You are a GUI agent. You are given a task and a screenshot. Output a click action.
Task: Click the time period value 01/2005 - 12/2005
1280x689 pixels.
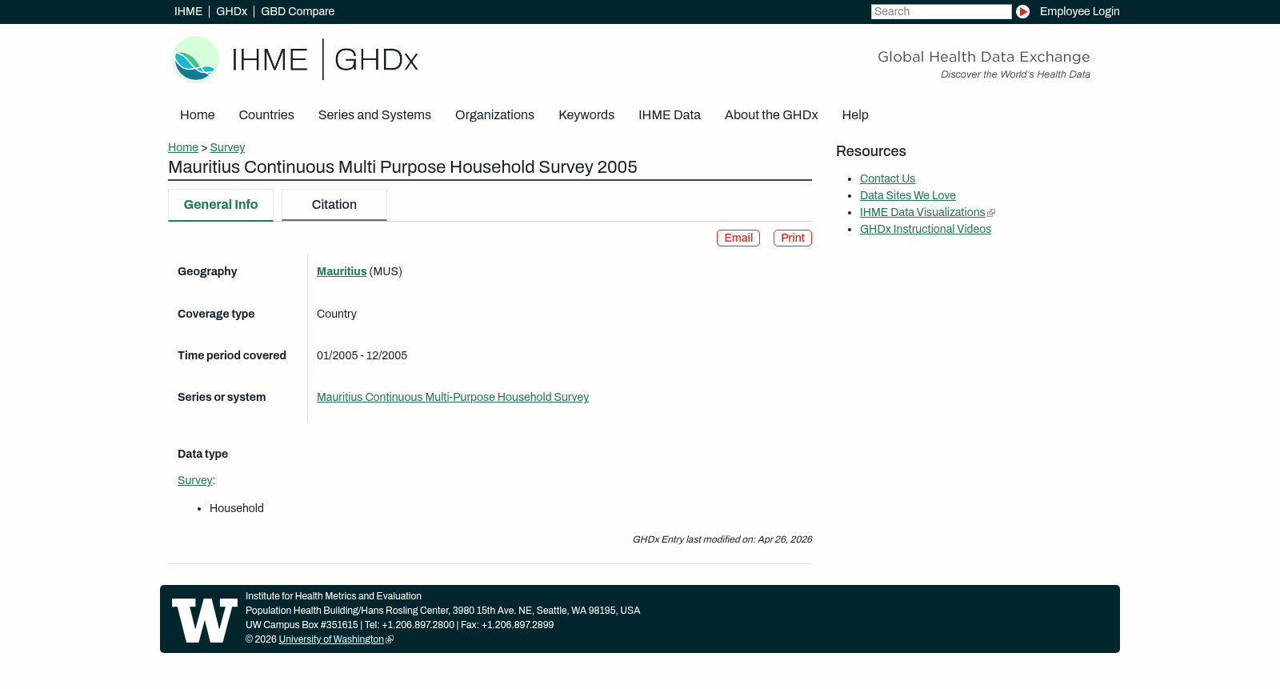tap(362, 356)
